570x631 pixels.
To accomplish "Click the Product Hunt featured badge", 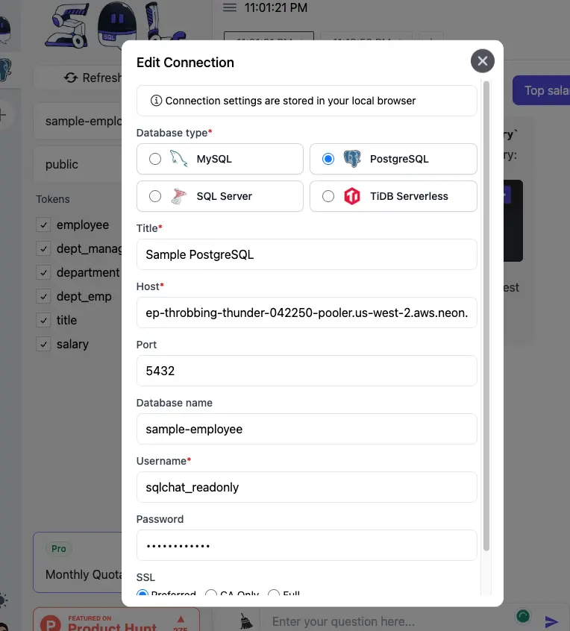I will [116, 621].
